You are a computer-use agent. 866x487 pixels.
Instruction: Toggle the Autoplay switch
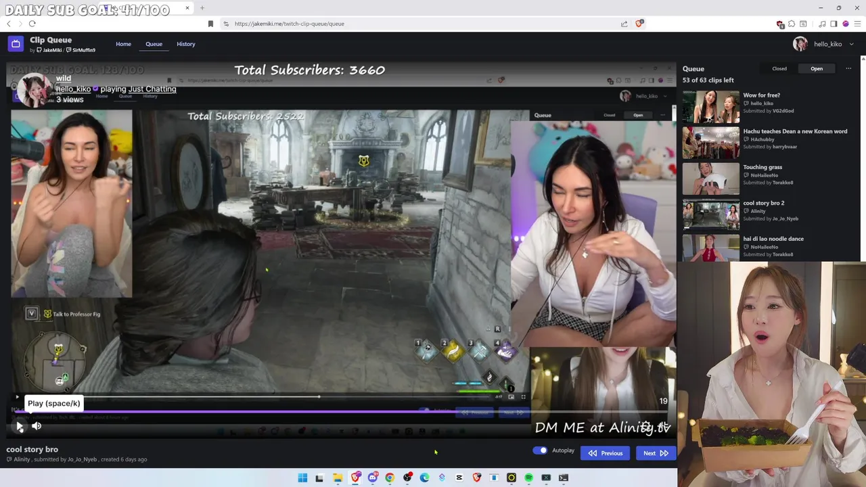(540, 450)
